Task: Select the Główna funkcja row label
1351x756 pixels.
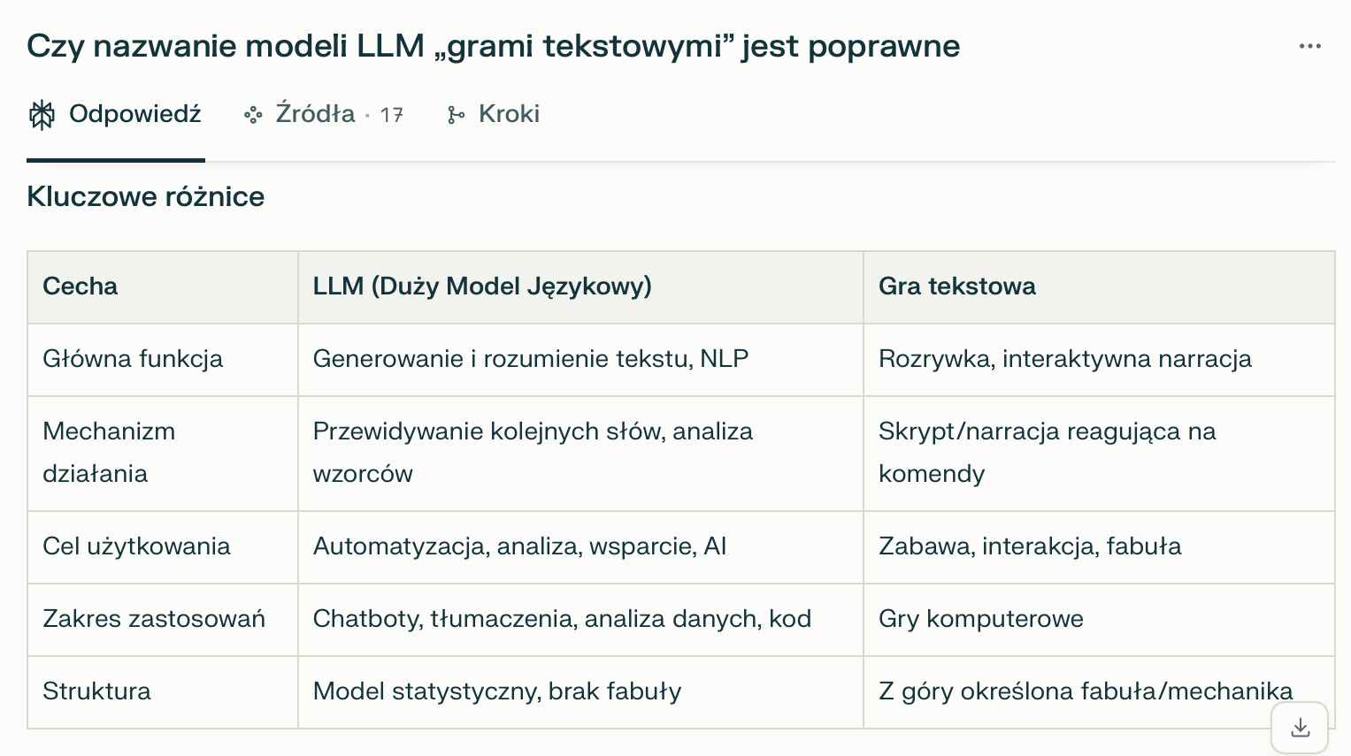Action: (133, 359)
